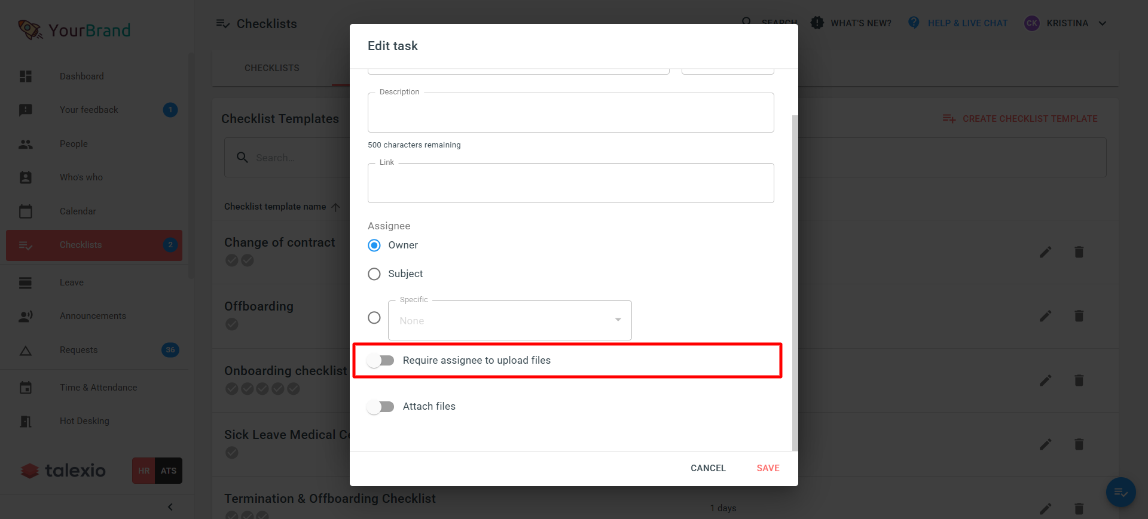The height and width of the screenshot is (519, 1148).
Task: Click into the Description text field
Action: pos(570,113)
